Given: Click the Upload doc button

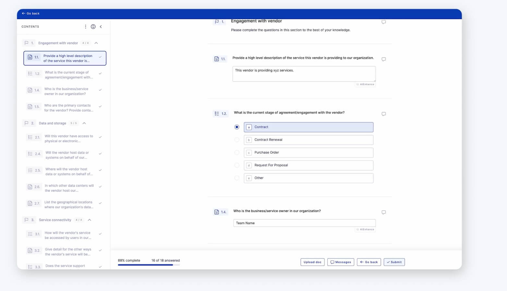Looking at the screenshot, I should (x=312, y=262).
